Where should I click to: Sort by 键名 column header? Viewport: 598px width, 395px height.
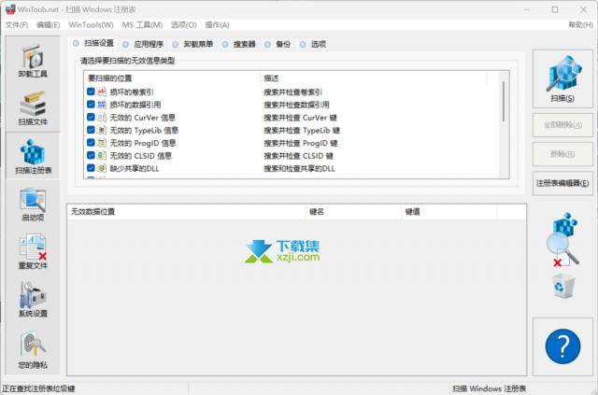[353, 212]
